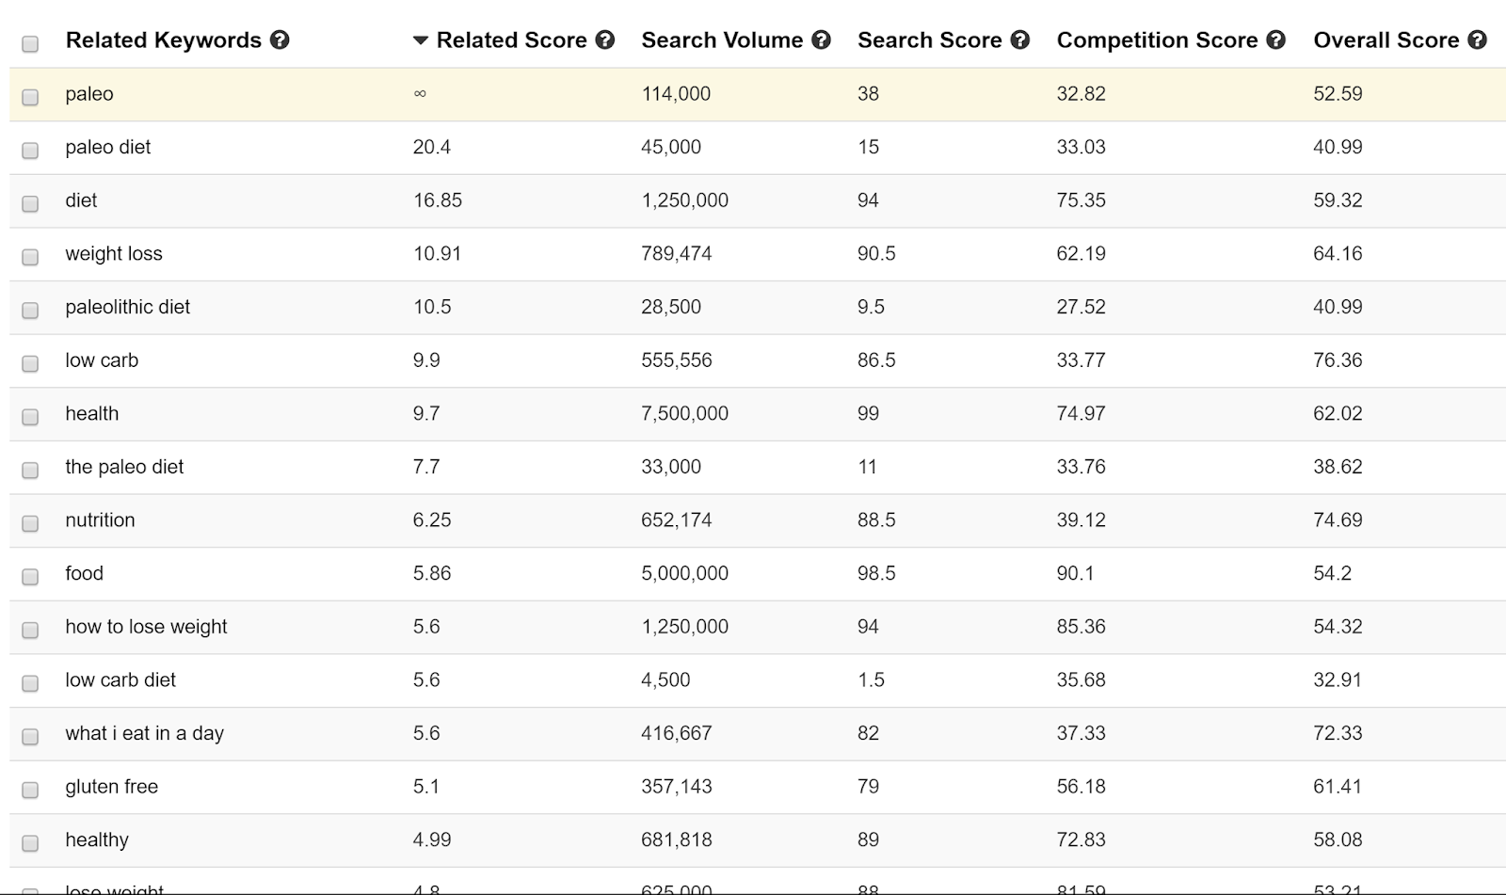The image size is (1506, 895).
Task: Click the keyword 'paleolithic diet'
Action: pyautogui.click(x=128, y=307)
